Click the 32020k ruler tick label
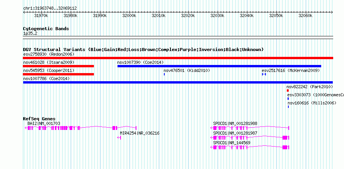This screenshot has height=169, width=344. (188, 16)
